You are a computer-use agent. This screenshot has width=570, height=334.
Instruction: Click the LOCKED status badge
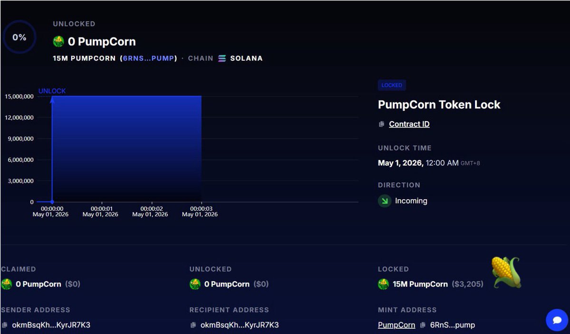391,85
